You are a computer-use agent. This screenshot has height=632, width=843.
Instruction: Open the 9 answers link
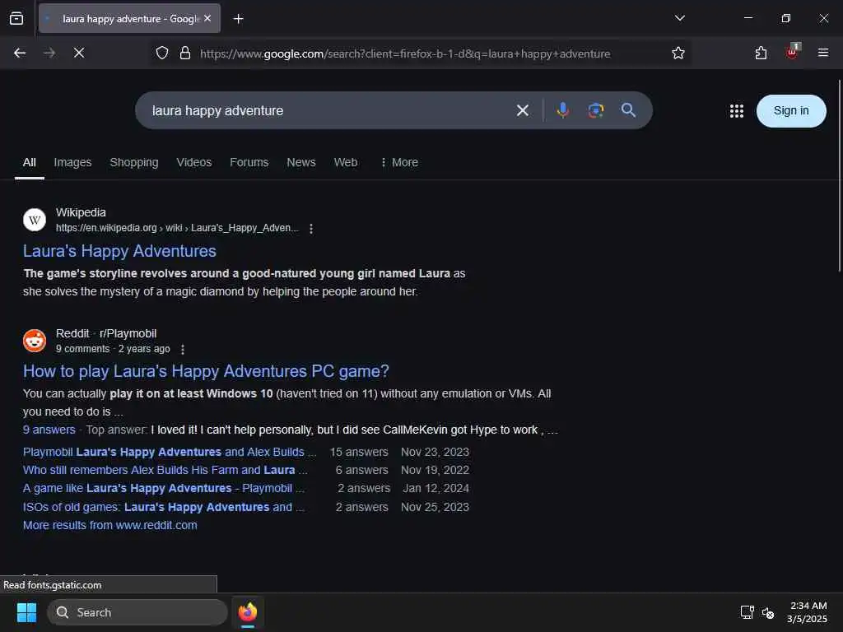(x=49, y=430)
